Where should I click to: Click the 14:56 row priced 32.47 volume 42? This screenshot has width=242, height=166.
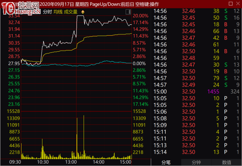point(196,38)
